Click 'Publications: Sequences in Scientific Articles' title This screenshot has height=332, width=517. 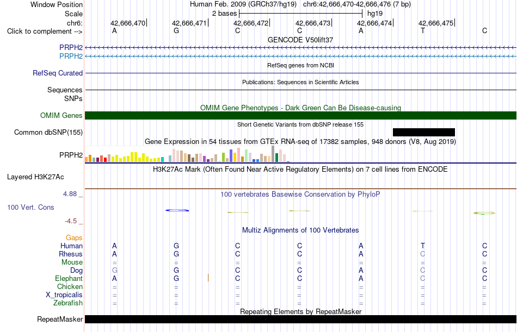point(300,82)
